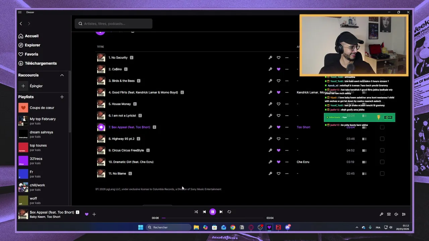Click the song title in player bar

coord(52,212)
